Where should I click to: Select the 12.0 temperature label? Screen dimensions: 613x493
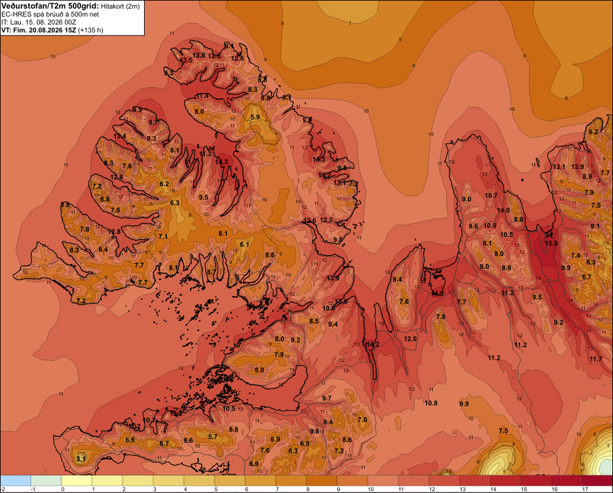tap(410, 339)
